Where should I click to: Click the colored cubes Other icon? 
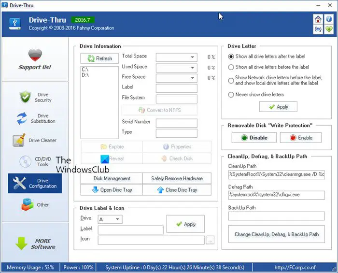28,204
